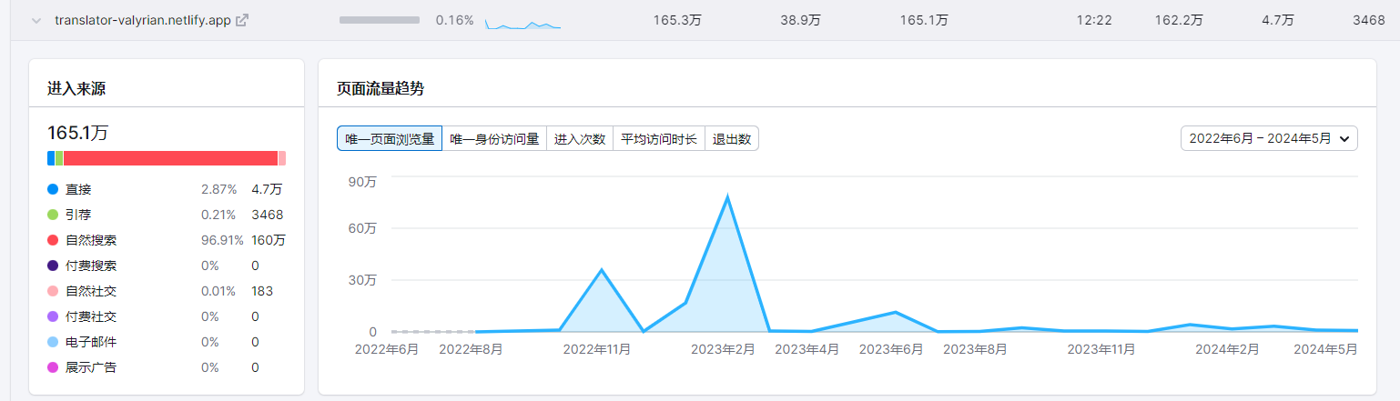Viewport: 1400px width, 401px height.
Task: Click the red 自然搜索 legend dot
Action: [53, 241]
